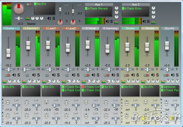The width and height of the screenshot is (183, 127).
Task: Click the 34 pan value on 3:Lead1
Action: [x=58, y=69]
